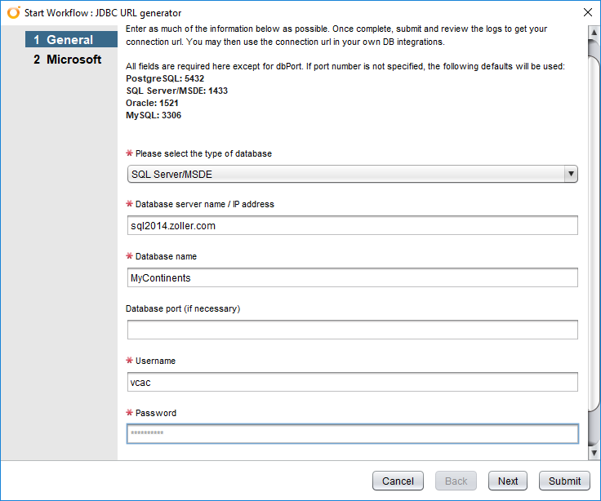Click the Next button
Screen dimensions: 601x501
click(x=508, y=481)
